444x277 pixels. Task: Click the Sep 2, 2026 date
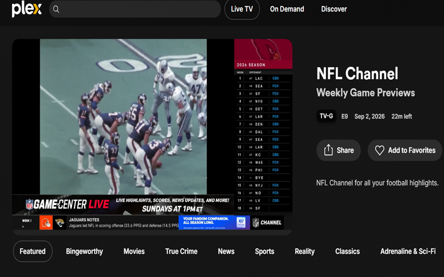[x=369, y=116]
